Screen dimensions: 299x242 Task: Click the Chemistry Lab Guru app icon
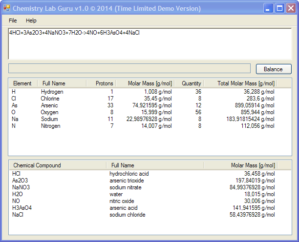[x=7, y=8]
